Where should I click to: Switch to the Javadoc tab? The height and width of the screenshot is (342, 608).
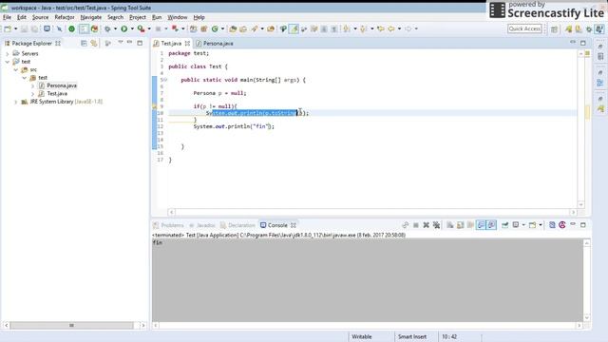202,225
